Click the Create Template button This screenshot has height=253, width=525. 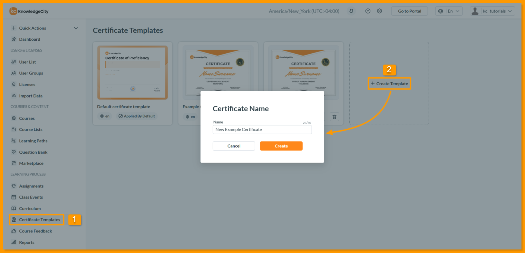(x=389, y=84)
